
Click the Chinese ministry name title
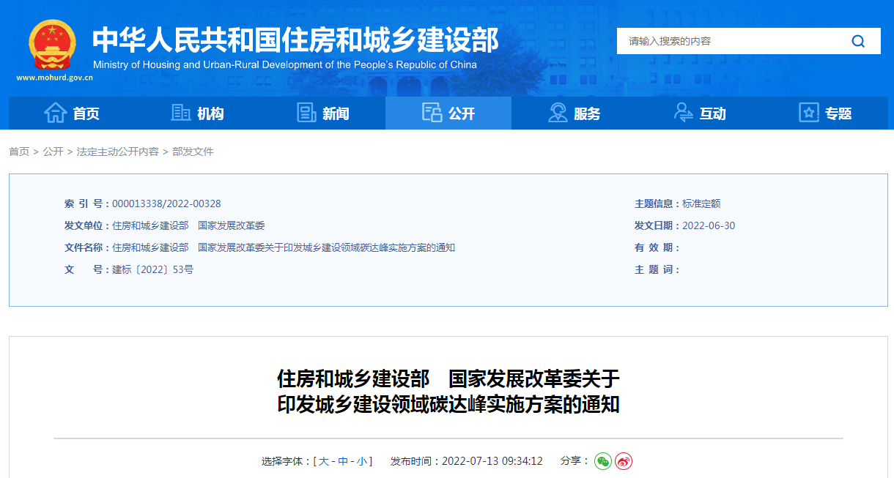[x=295, y=40]
